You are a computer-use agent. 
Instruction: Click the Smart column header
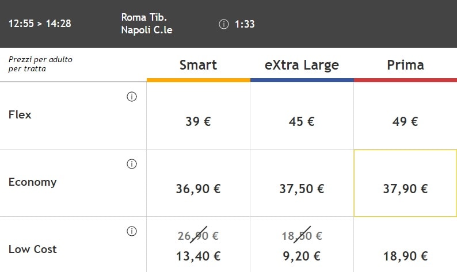click(x=198, y=65)
